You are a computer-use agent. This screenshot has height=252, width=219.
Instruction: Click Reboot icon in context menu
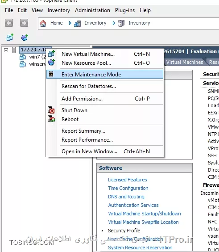(x=51, y=119)
